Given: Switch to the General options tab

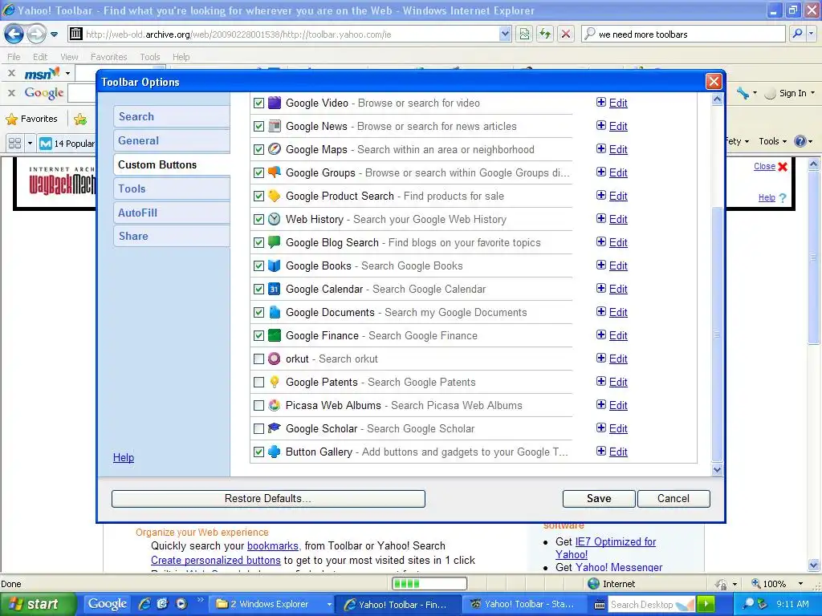Looking at the screenshot, I should pyautogui.click(x=172, y=140).
